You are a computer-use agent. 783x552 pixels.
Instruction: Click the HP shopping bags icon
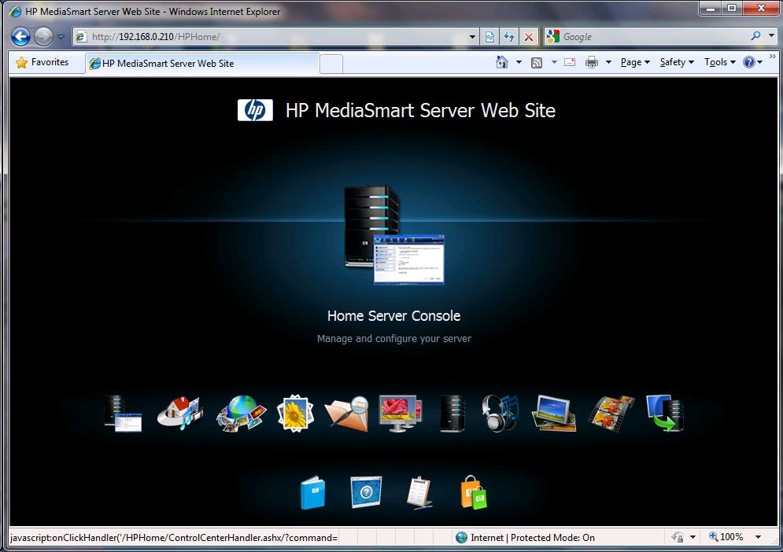click(x=473, y=492)
